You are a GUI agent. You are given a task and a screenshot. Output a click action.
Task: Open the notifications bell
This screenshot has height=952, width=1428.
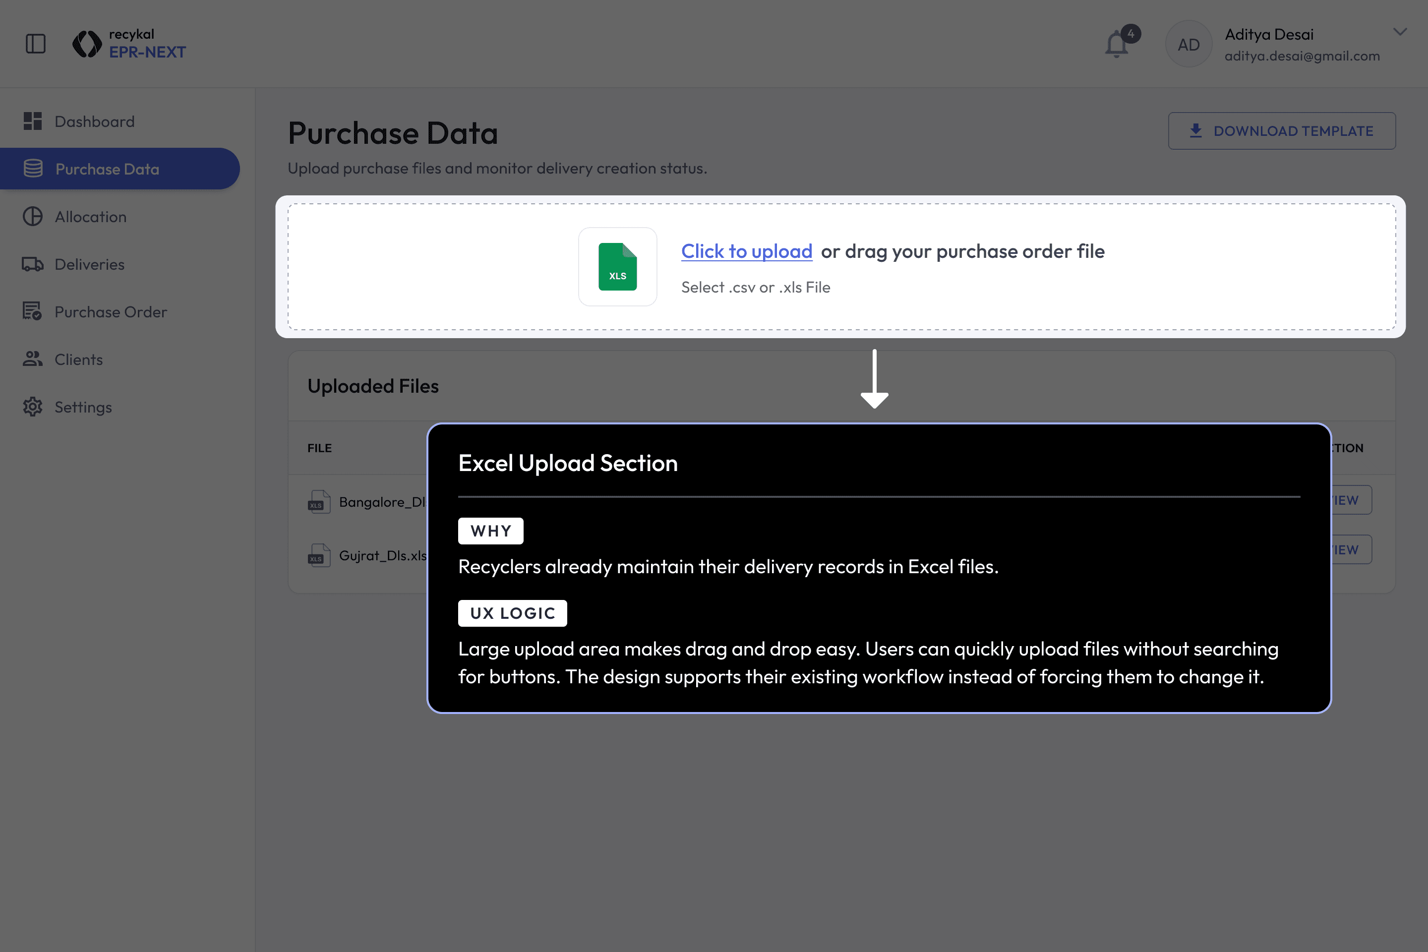pyautogui.click(x=1117, y=44)
